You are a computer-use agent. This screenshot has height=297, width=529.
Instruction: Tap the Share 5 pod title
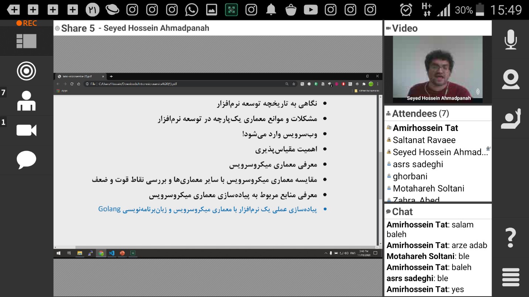pyautogui.click(x=78, y=28)
